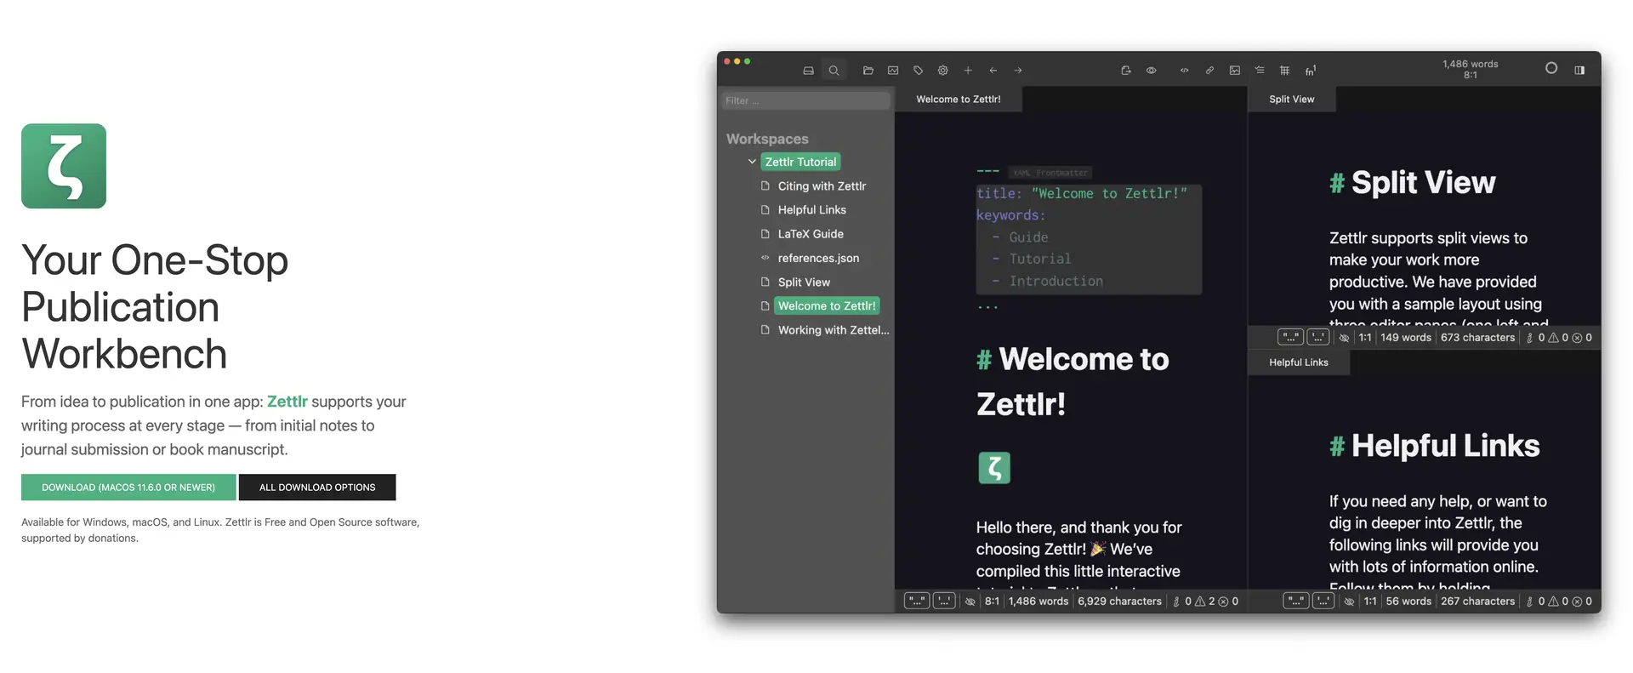The width and height of the screenshot is (1633, 673).
Task: Click '267 characters' in the status bar
Action: click(x=1478, y=602)
